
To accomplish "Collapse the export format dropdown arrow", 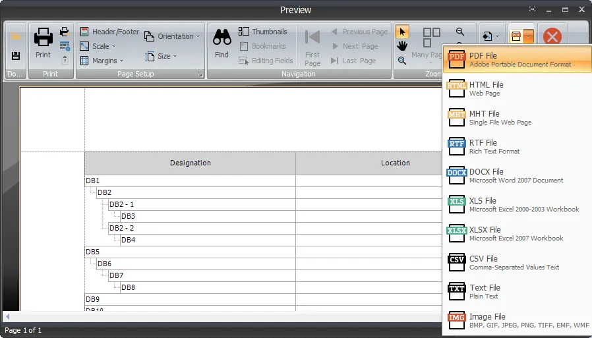I will tap(529, 37).
